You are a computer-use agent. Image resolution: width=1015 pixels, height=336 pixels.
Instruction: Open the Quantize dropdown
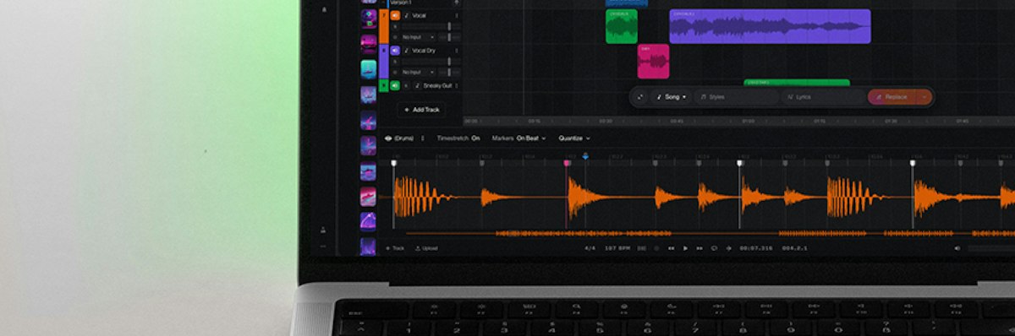[574, 138]
